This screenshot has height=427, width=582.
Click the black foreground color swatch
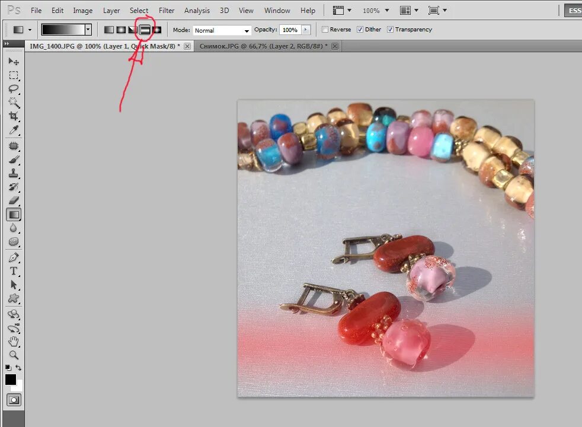point(11,380)
